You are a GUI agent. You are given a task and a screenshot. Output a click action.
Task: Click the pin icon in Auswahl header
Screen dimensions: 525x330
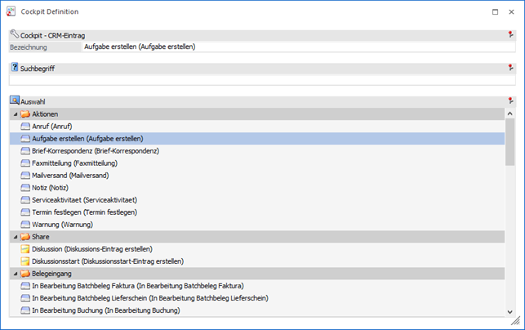[x=510, y=100]
